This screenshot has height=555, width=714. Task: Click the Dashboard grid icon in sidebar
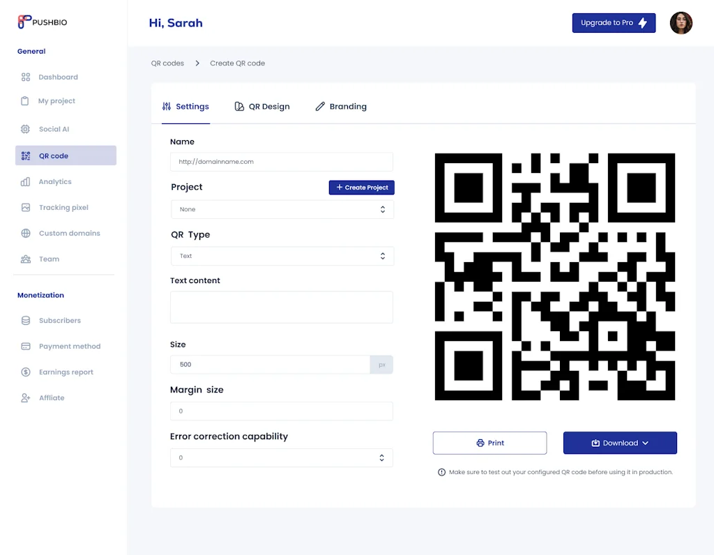pyautogui.click(x=26, y=77)
